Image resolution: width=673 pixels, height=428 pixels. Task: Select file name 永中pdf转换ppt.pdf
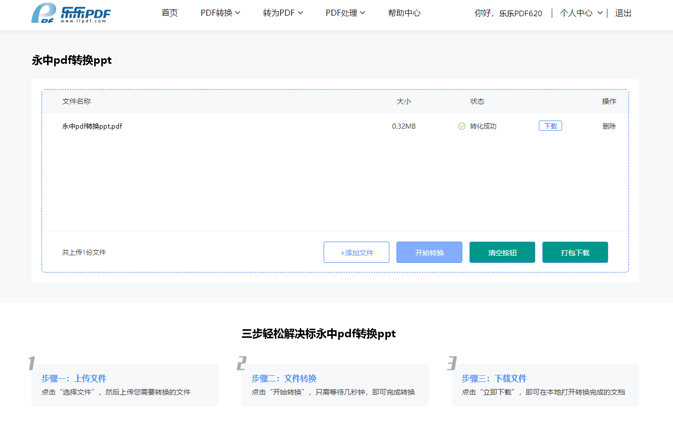tap(92, 126)
